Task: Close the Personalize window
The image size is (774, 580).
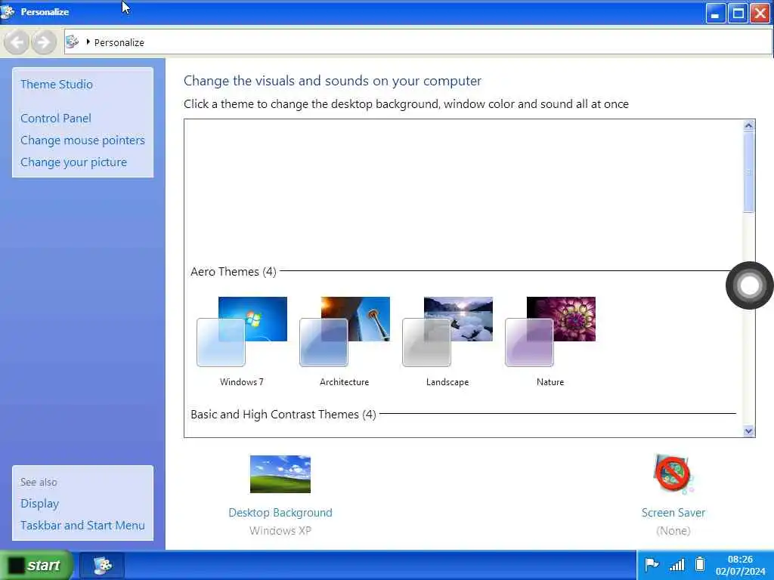Action: coord(760,14)
